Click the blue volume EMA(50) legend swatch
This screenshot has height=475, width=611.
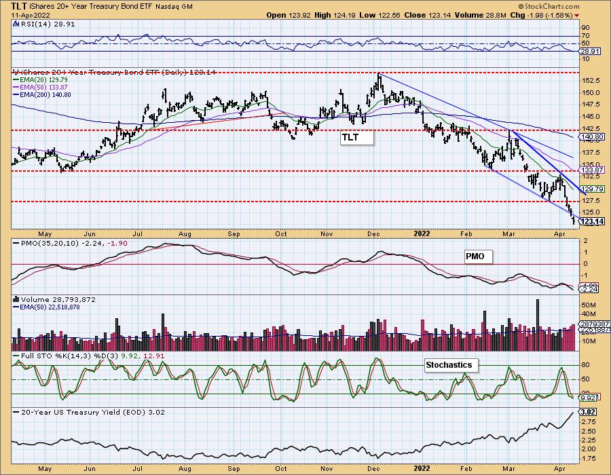click(x=16, y=307)
